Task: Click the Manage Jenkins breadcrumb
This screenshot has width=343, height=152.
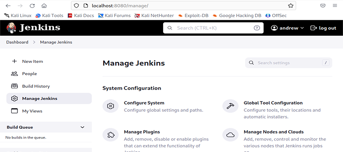Action: 56,42
